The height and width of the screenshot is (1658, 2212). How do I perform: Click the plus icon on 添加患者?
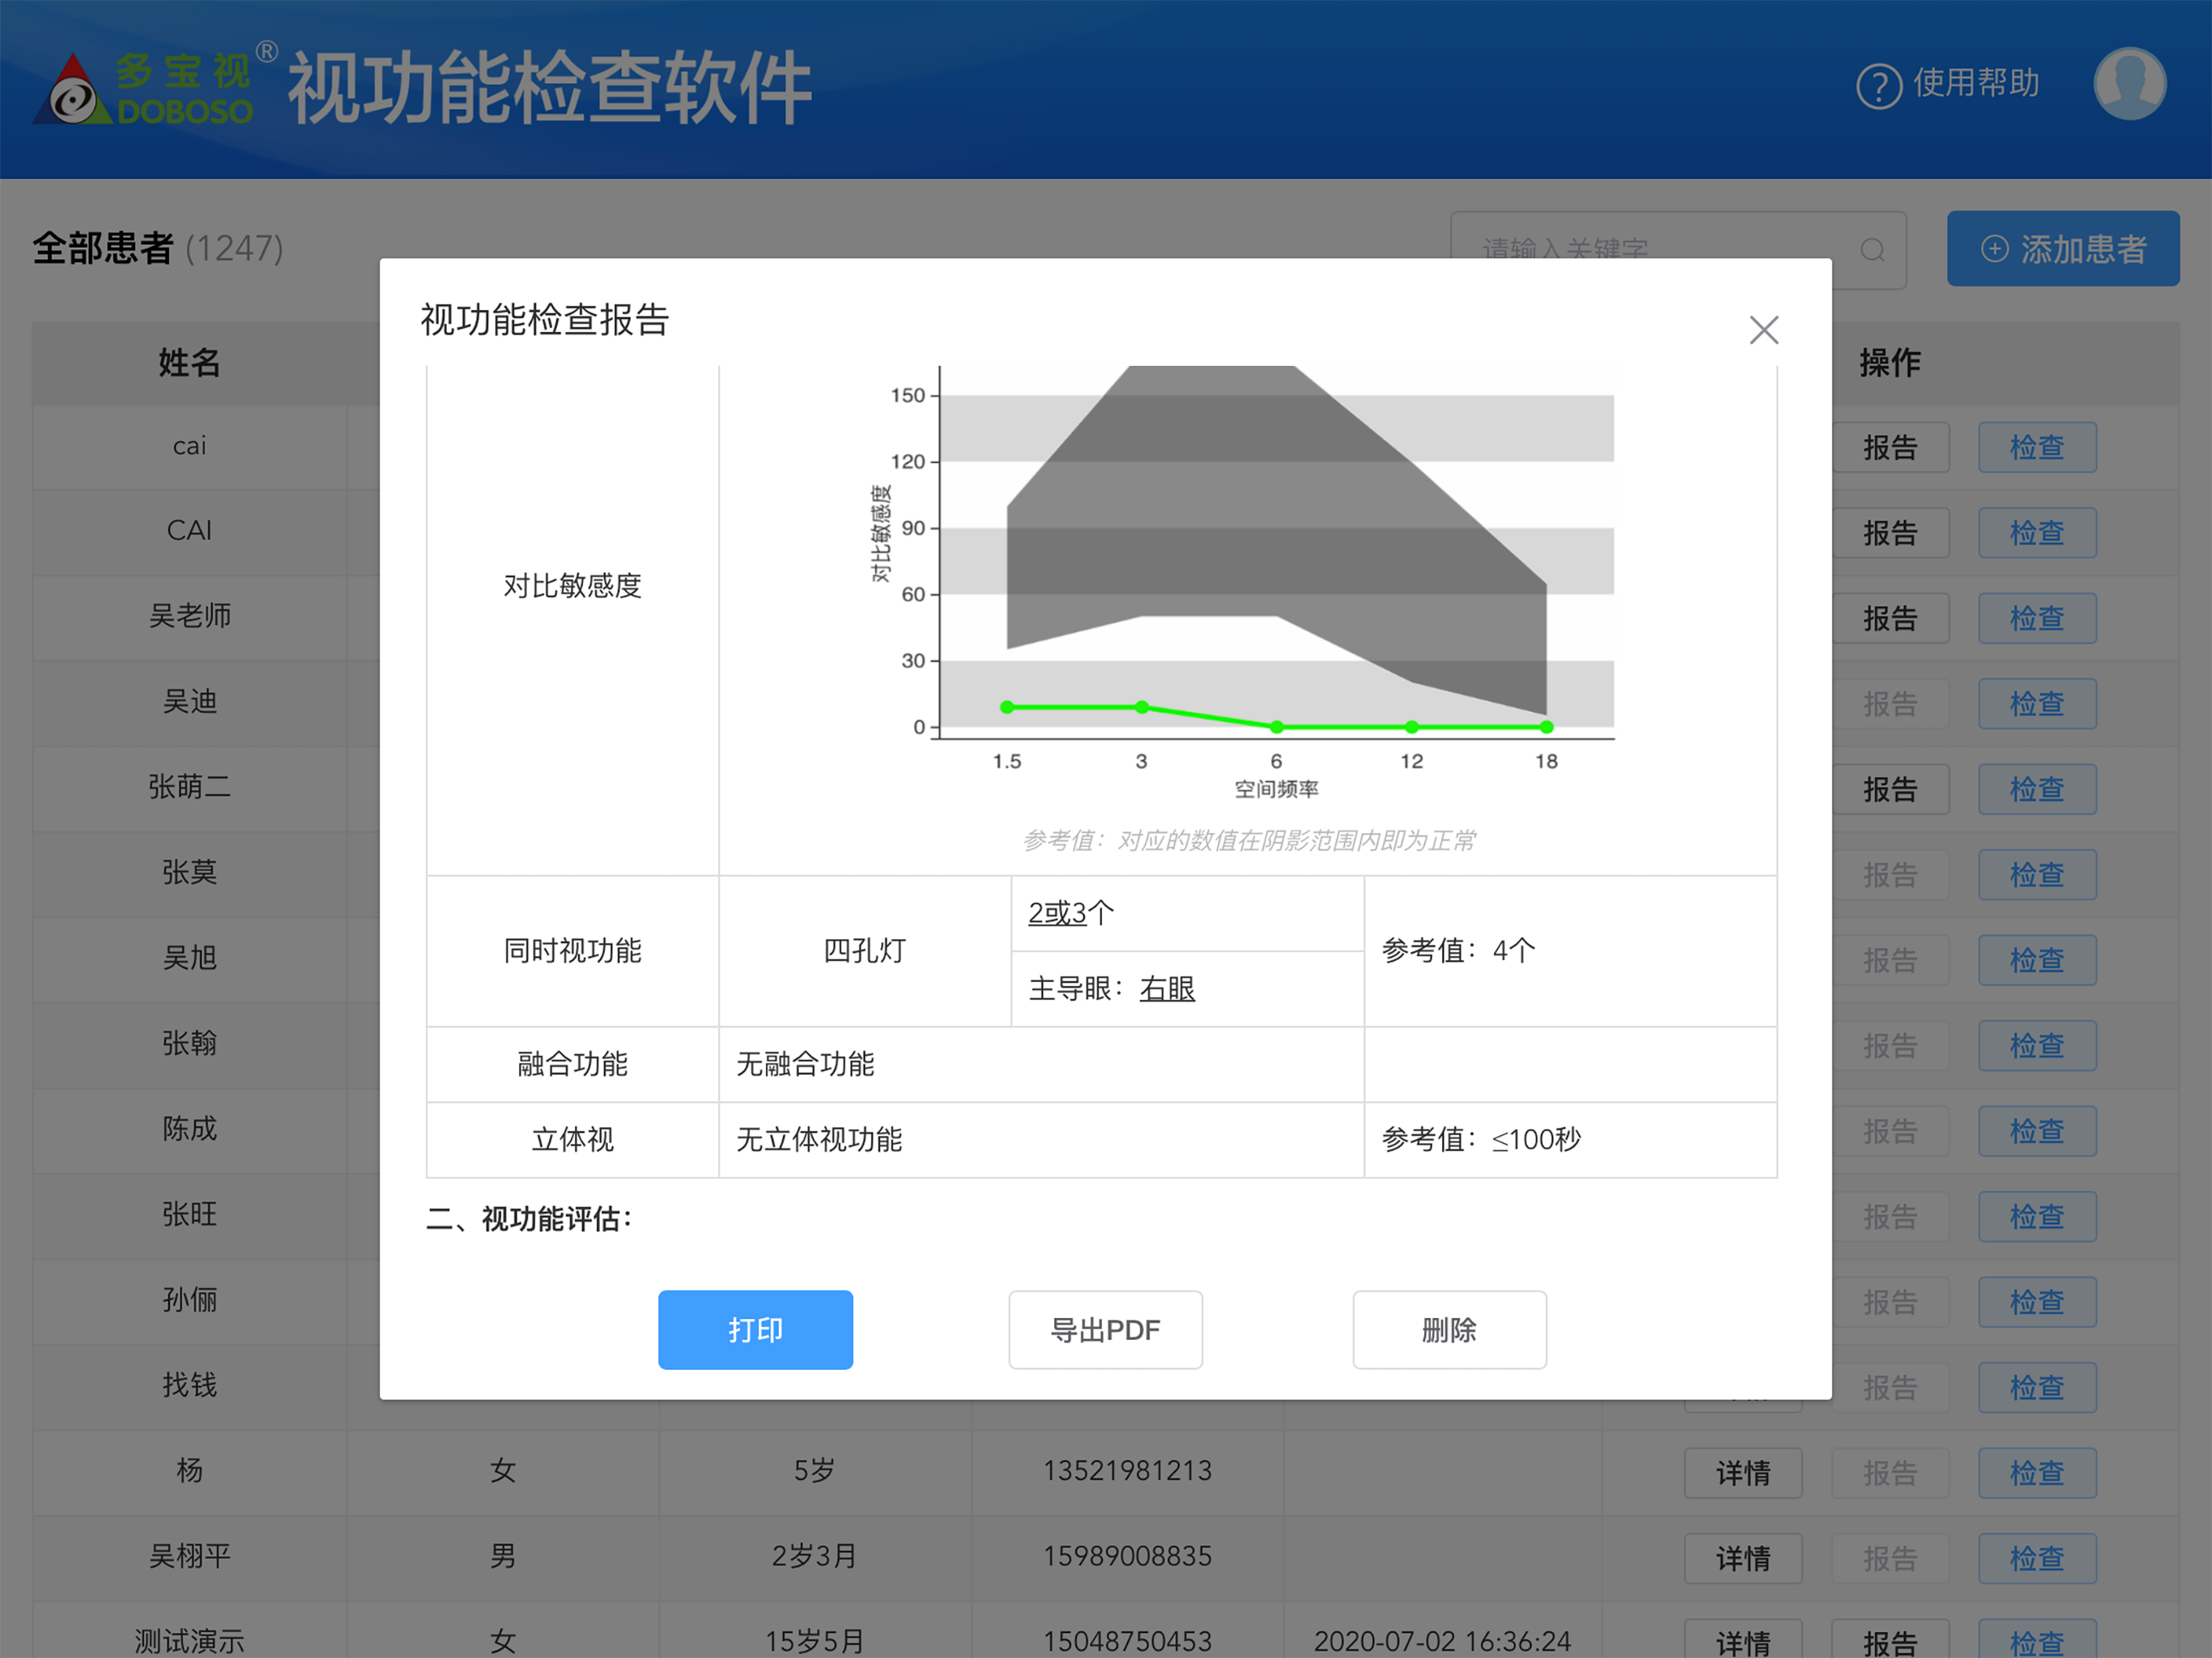(x=1994, y=249)
